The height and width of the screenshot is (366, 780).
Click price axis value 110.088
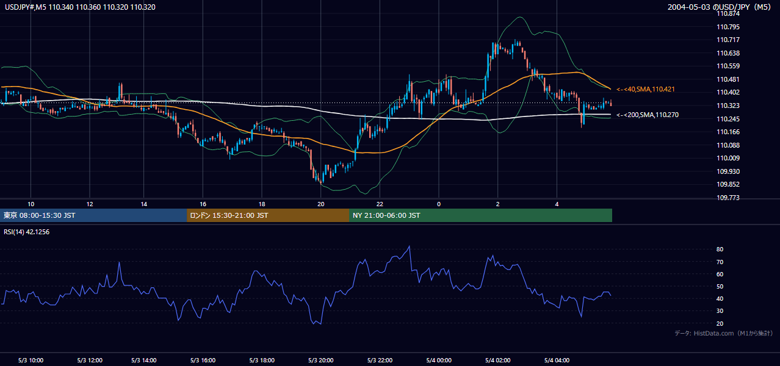point(728,145)
